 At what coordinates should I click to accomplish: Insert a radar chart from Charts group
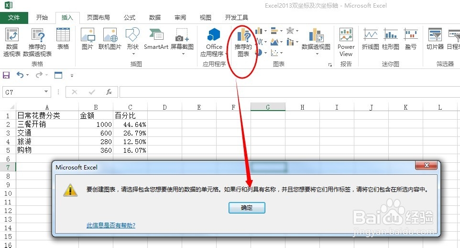pyautogui.click(x=290, y=31)
